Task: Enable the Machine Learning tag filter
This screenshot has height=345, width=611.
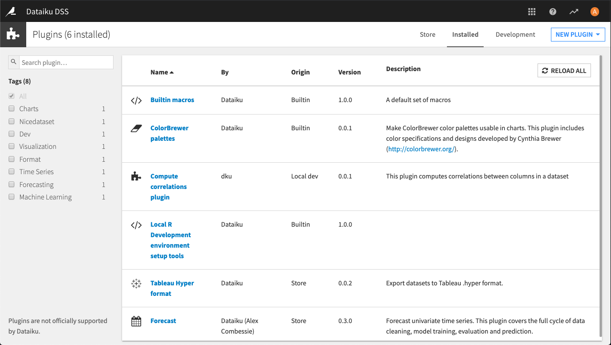Action: click(11, 197)
